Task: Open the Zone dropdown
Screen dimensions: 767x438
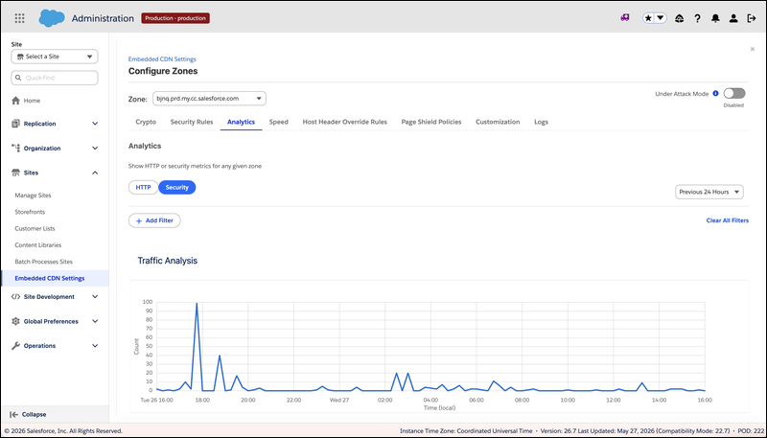Action: click(x=209, y=99)
